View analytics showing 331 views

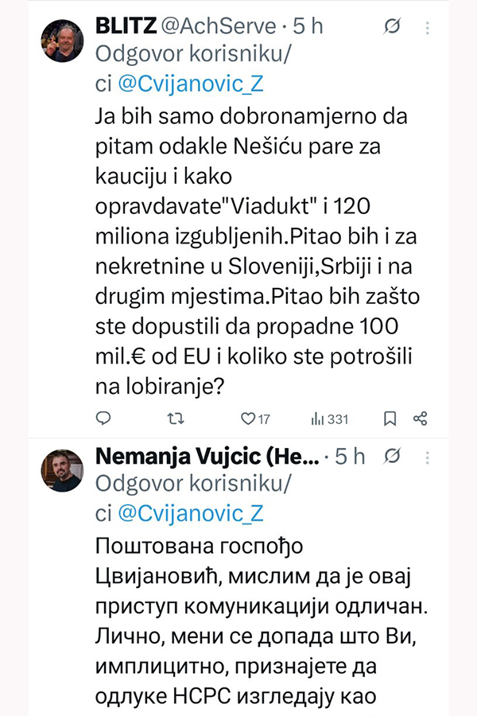pyautogui.click(x=329, y=418)
